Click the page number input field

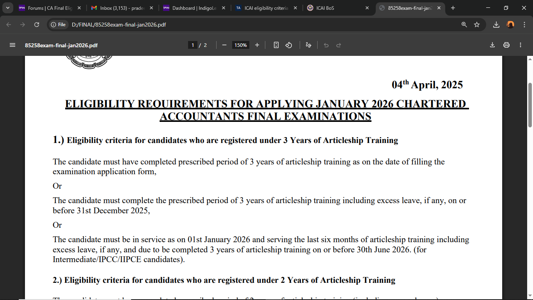[x=192, y=45]
